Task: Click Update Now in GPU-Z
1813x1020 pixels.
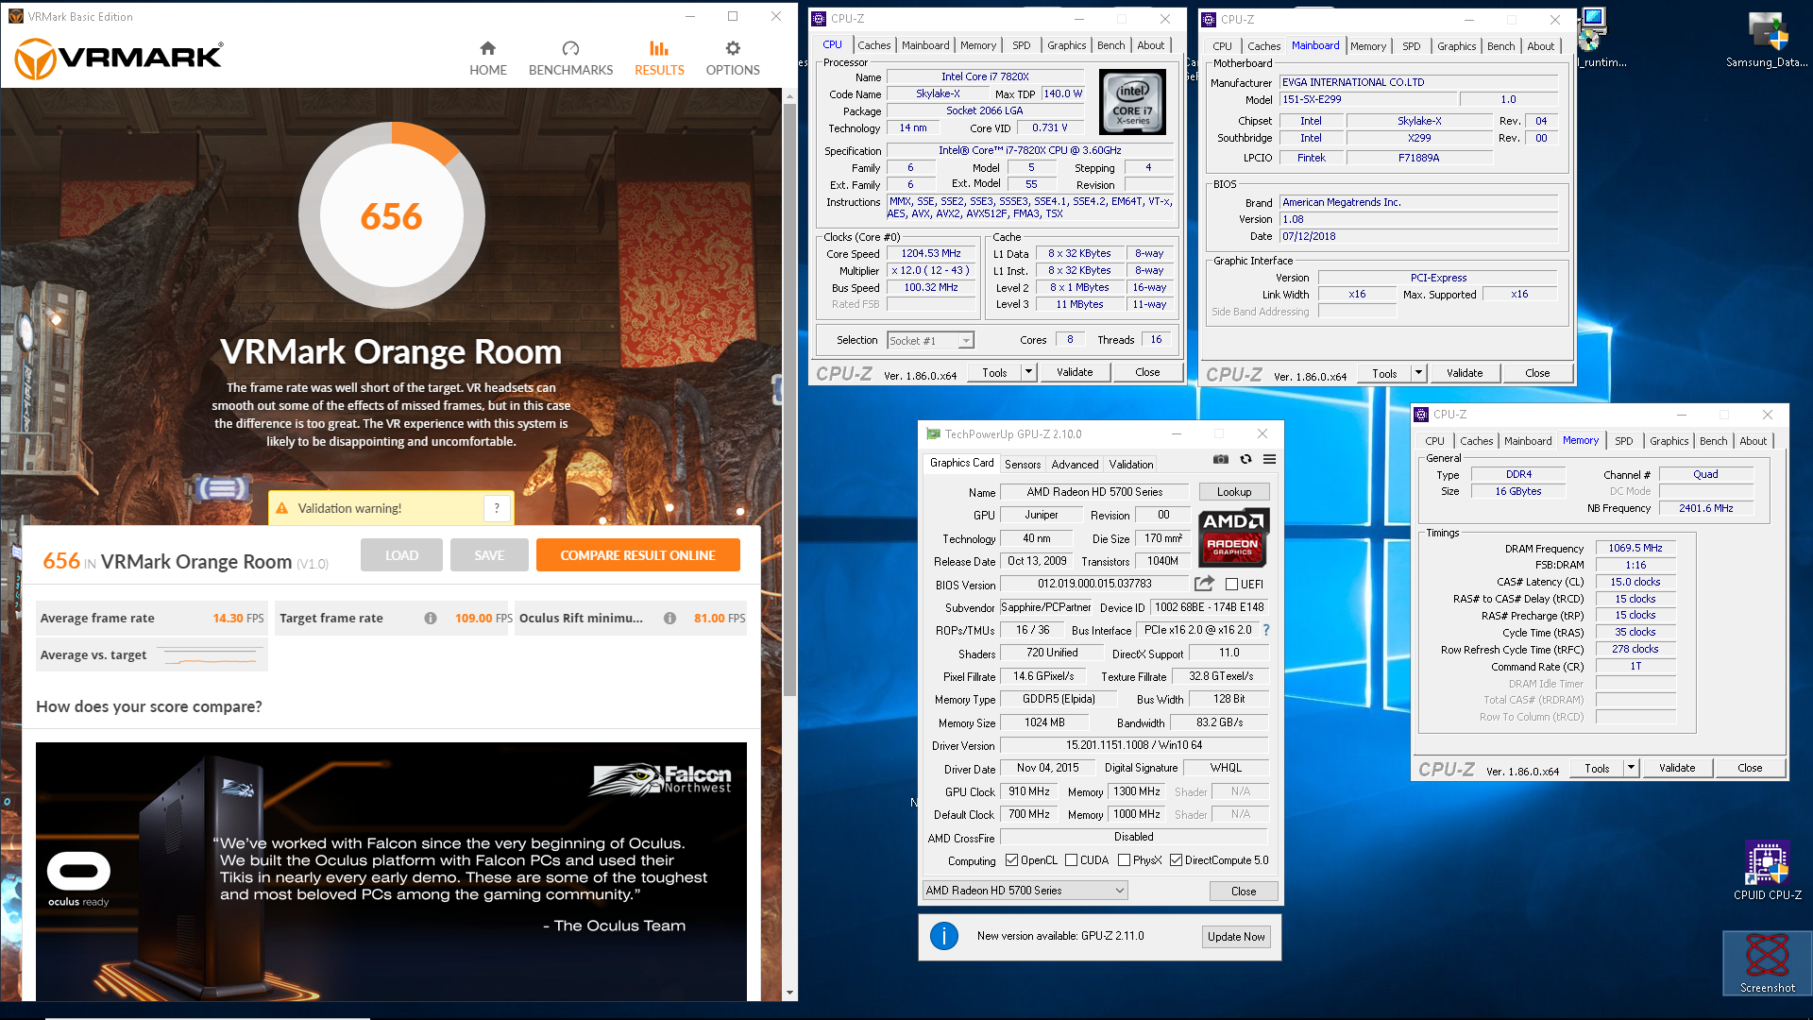Action: coord(1236,937)
